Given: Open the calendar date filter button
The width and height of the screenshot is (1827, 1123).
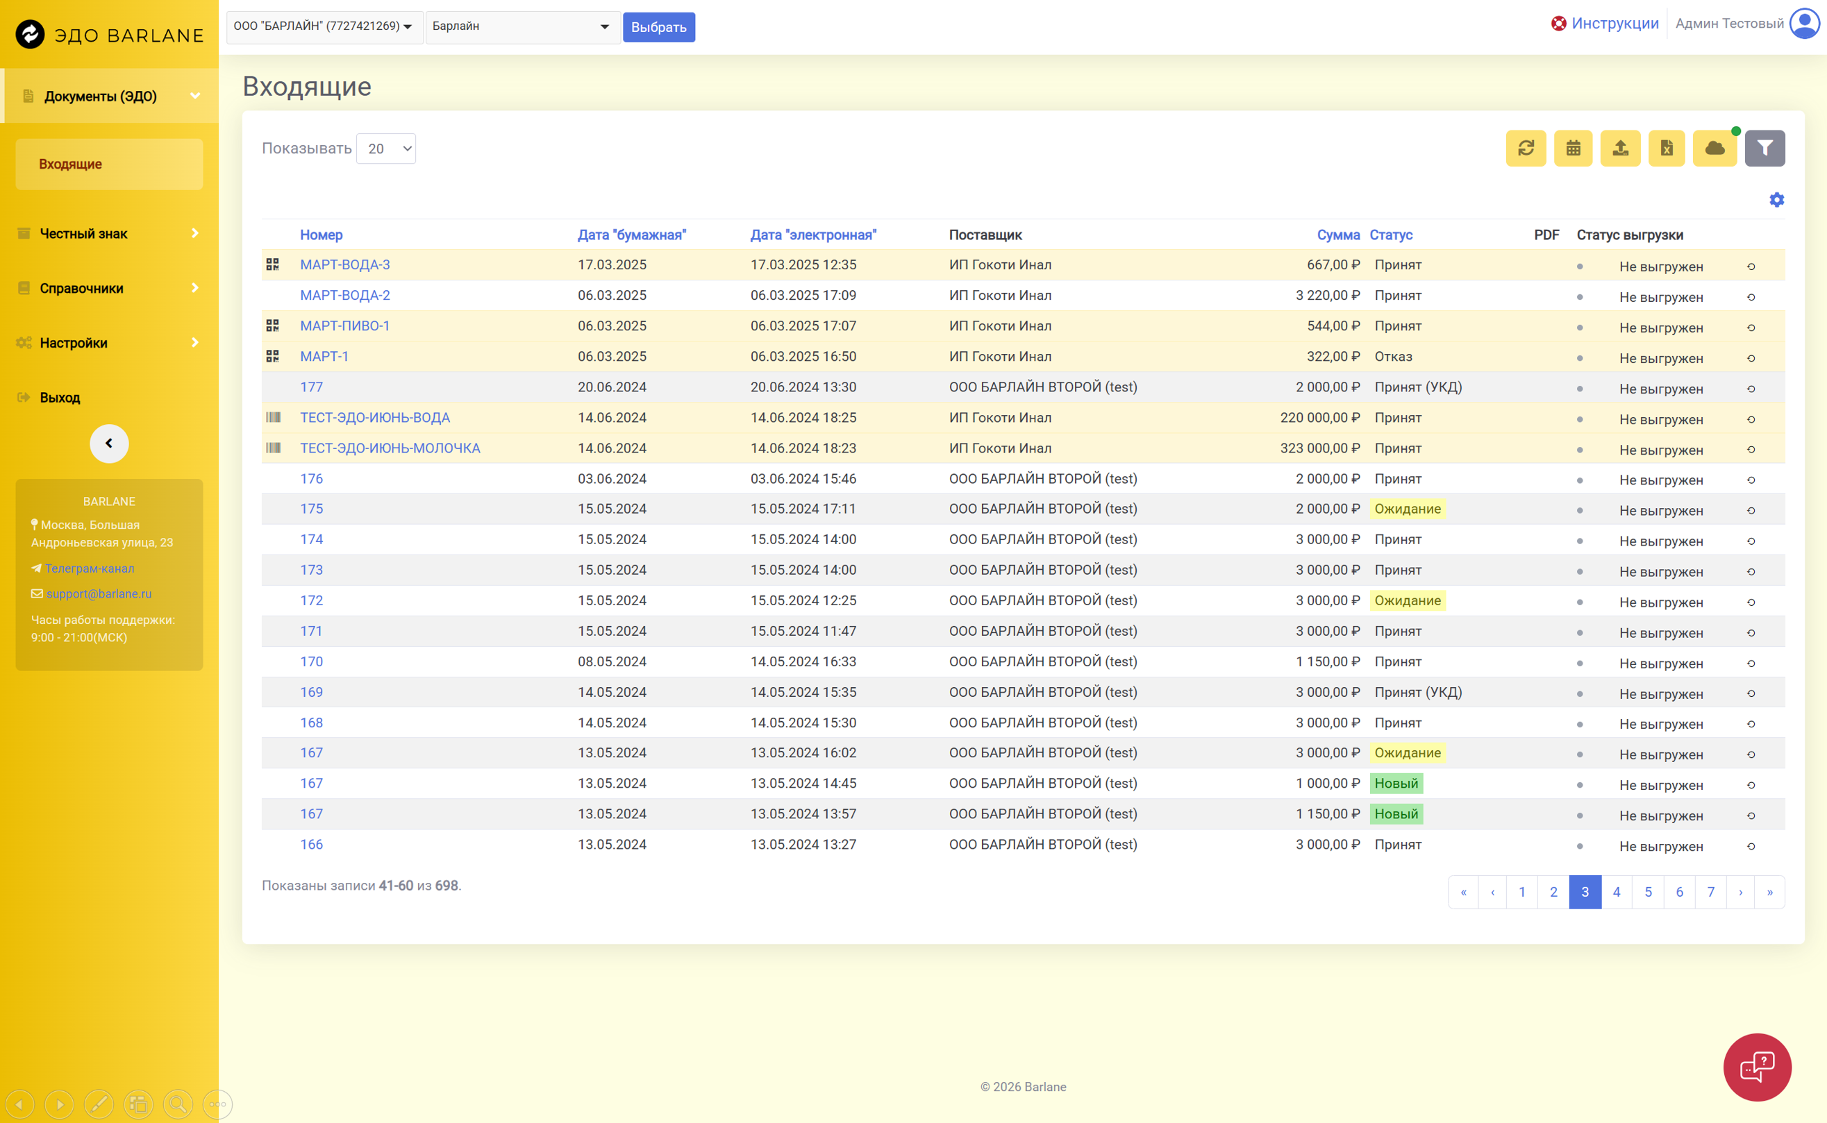Looking at the screenshot, I should 1573,149.
